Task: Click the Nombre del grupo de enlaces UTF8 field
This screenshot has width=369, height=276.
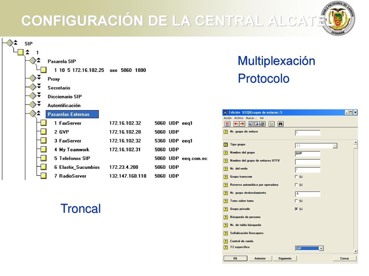Action: (308, 162)
